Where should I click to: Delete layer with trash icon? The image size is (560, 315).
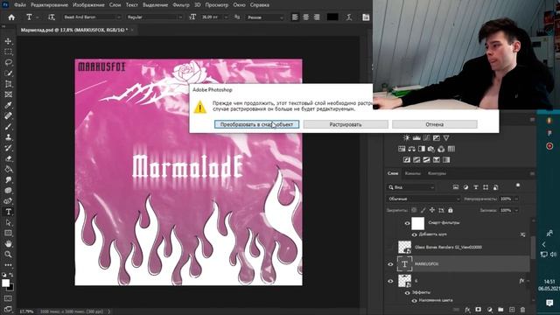[523, 310]
